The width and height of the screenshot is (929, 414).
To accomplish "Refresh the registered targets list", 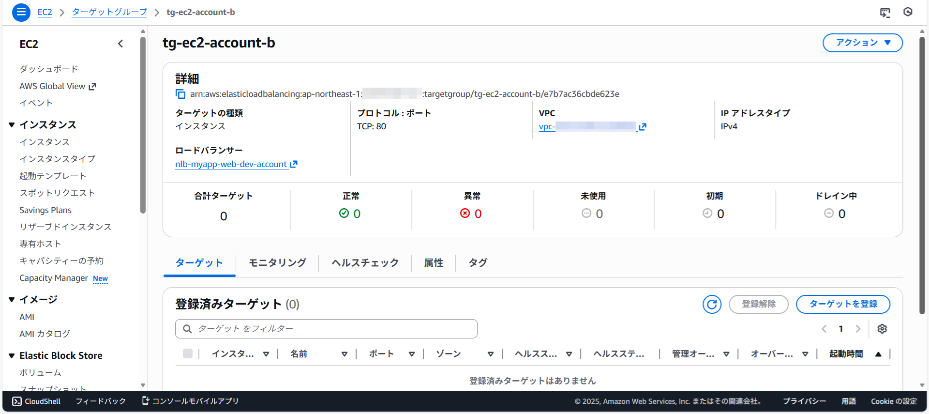I will click(712, 304).
